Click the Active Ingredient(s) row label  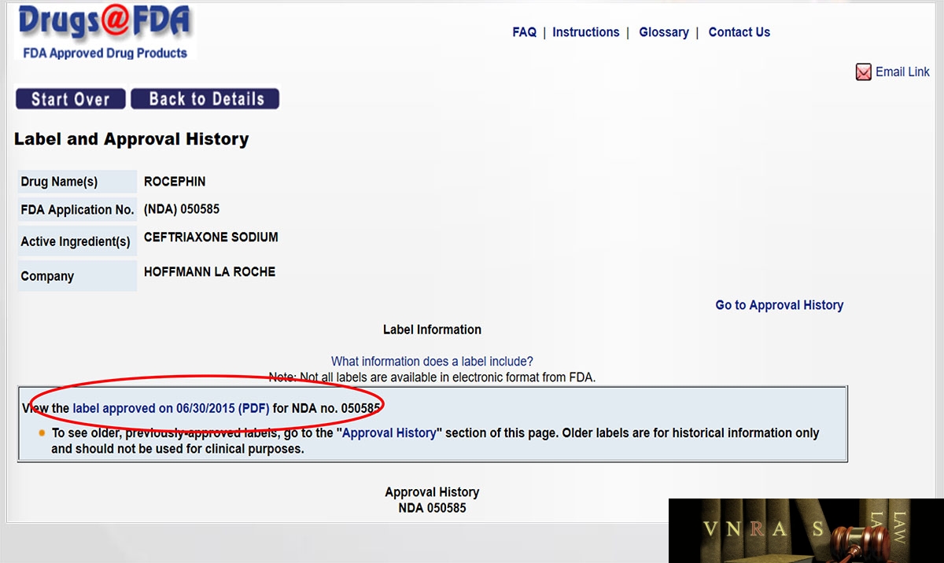tap(77, 241)
